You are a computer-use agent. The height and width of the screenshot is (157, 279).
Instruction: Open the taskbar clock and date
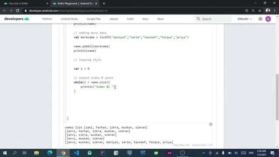[x=262, y=153]
